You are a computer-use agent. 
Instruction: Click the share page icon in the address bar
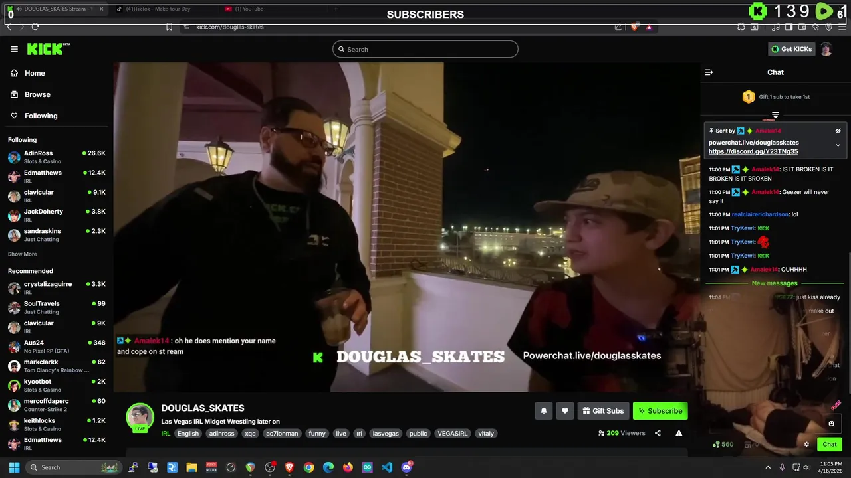tap(618, 27)
